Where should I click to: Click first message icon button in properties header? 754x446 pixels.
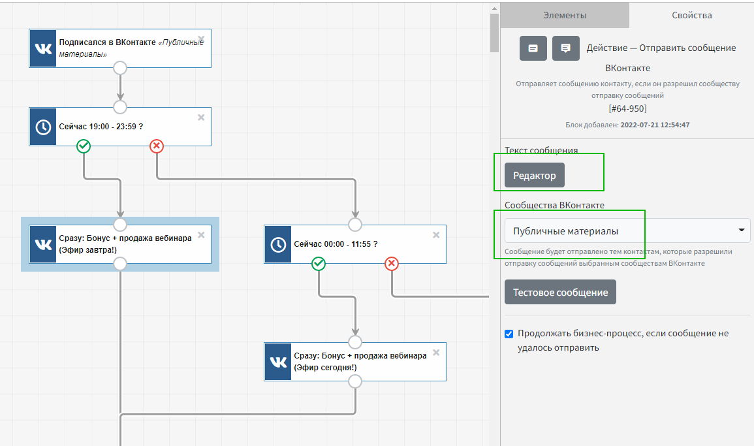click(533, 48)
